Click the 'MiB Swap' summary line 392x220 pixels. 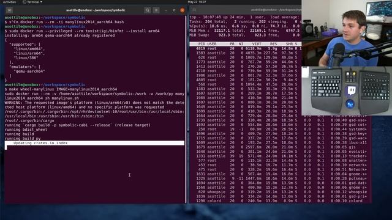[245, 35]
